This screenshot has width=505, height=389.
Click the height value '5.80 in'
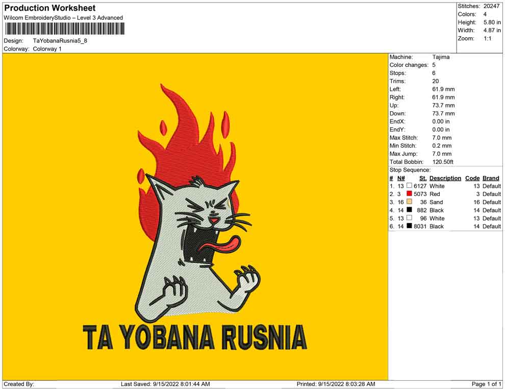click(492, 22)
